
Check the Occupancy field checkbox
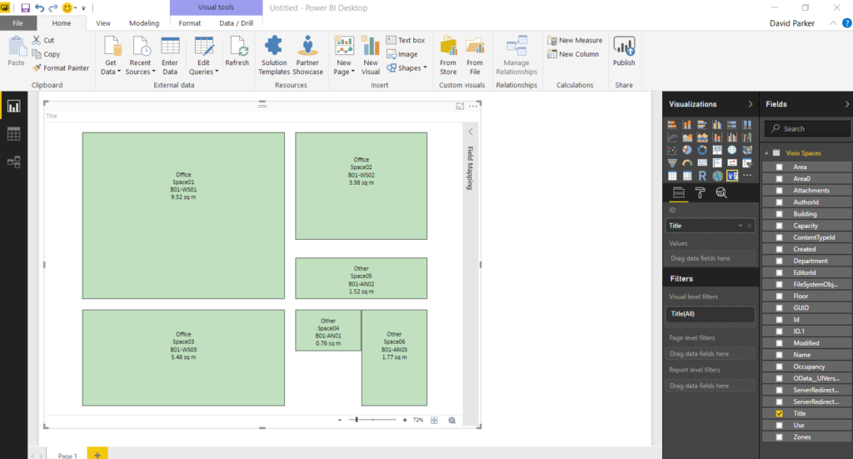[x=779, y=367]
